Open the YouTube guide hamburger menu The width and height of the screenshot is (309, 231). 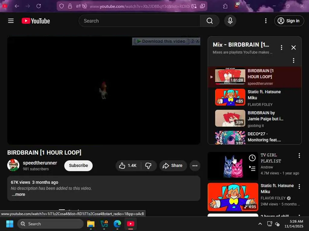tap(11, 21)
